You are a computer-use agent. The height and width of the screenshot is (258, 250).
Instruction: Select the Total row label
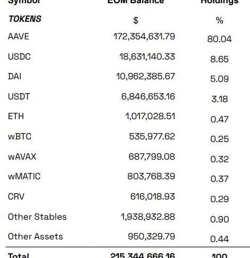[19, 255]
